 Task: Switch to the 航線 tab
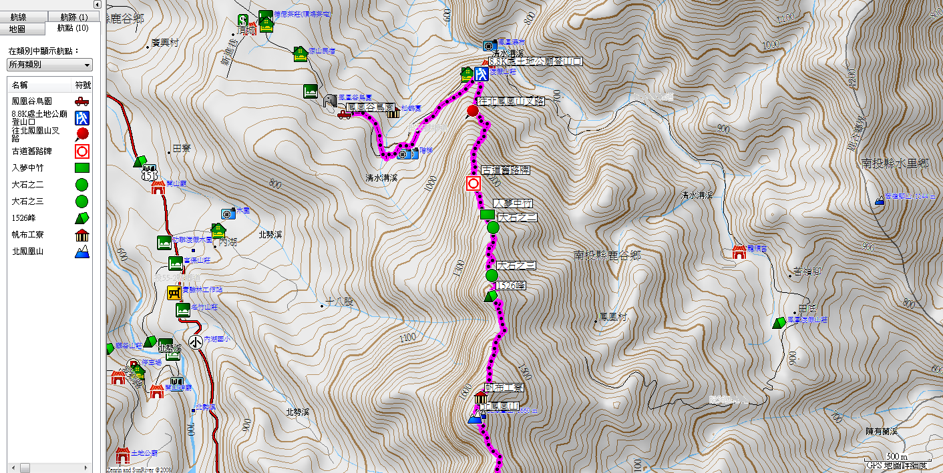(x=23, y=17)
